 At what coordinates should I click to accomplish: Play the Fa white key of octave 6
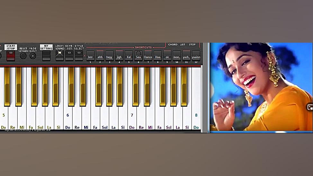point(95,119)
